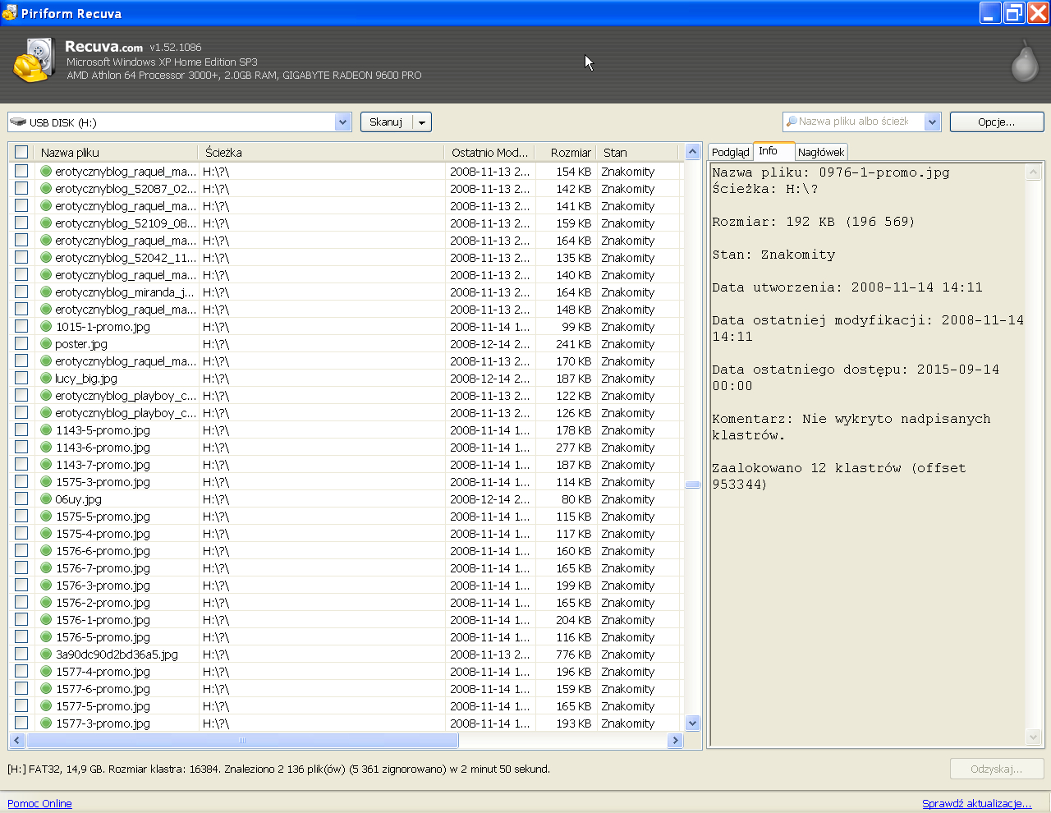Open the USB DISK (H:) drive dropdown

pos(343,122)
